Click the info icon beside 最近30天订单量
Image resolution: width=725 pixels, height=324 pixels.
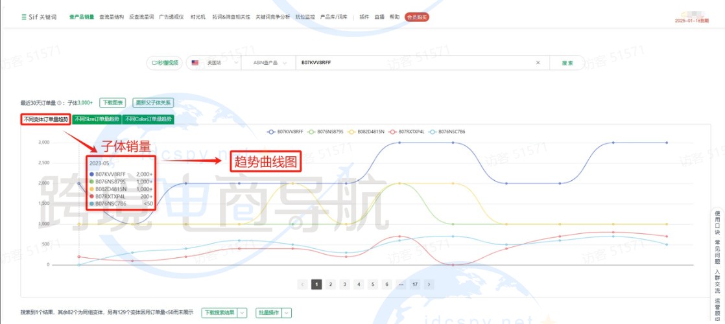click(x=59, y=103)
